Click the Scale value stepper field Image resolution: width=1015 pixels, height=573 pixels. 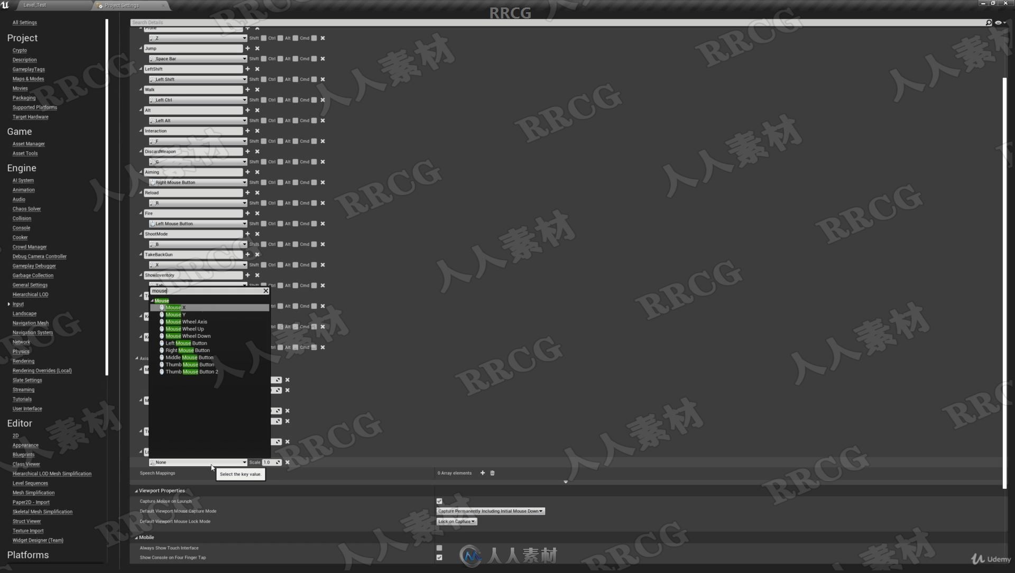[x=272, y=462]
